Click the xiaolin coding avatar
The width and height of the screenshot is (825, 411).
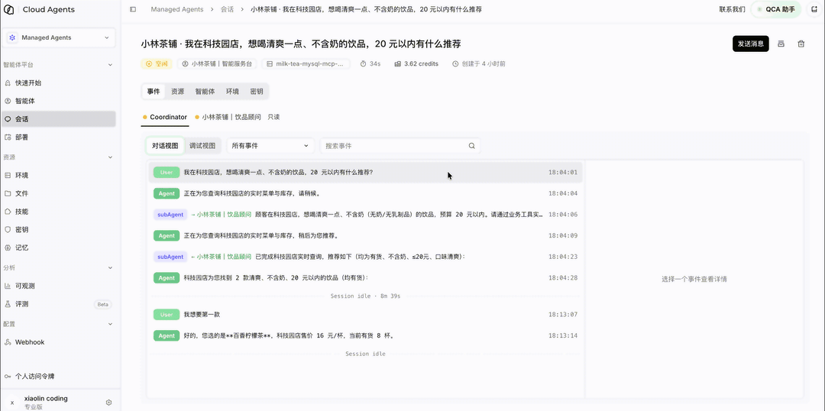click(12, 403)
